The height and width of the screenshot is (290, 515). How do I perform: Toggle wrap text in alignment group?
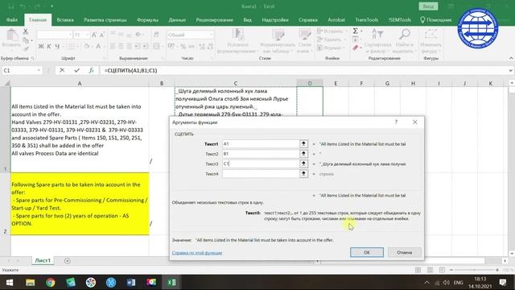click(156, 35)
